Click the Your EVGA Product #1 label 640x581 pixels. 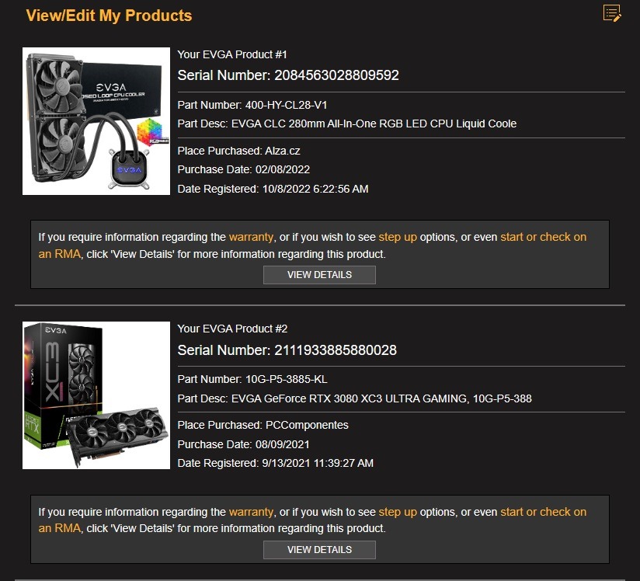(x=232, y=54)
